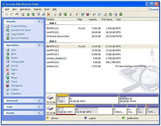Open the Tools menu in menu bar
The image size is (161, 126).
(x=47, y=9)
